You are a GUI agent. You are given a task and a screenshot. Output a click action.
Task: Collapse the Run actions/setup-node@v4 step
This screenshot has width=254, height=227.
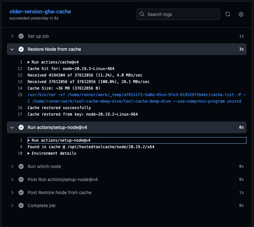tap(12, 127)
